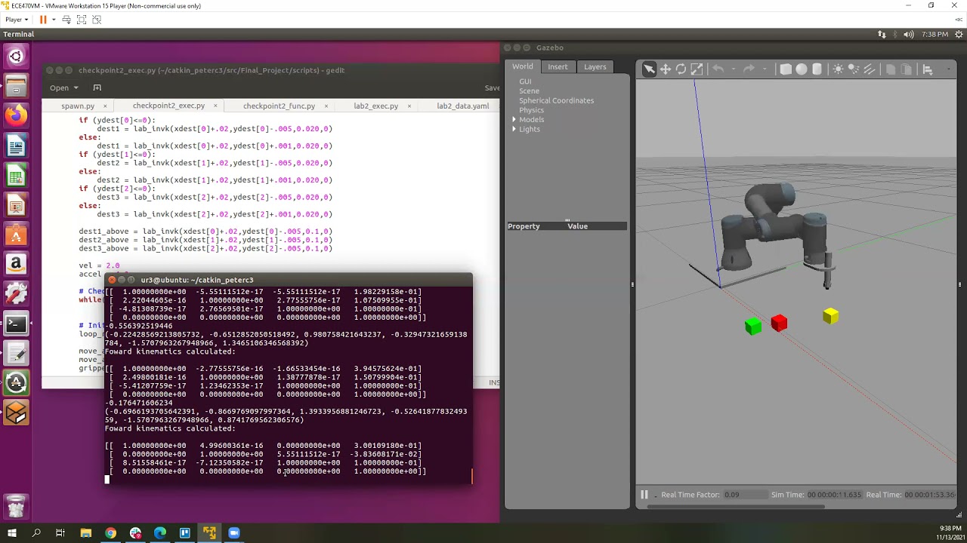
Task: Open Terminal from the Ubuntu launcher
Action: click(x=16, y=324)
